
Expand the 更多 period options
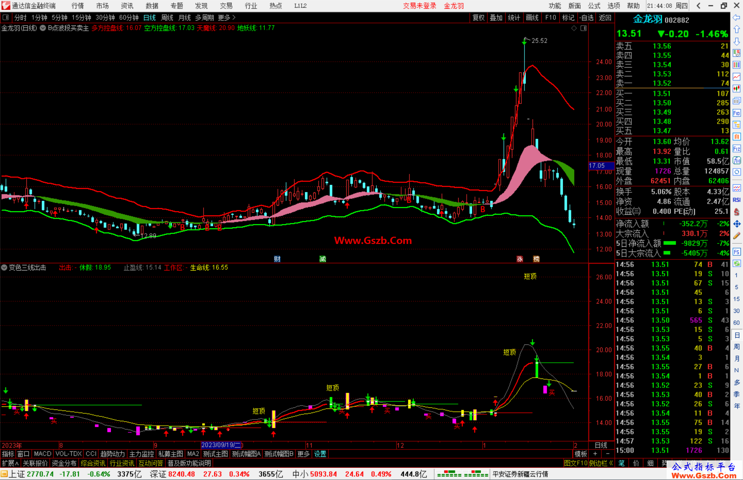(x=227, y=17)
